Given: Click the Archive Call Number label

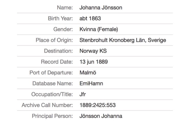Looking at the screenshot, I should 47,105.
